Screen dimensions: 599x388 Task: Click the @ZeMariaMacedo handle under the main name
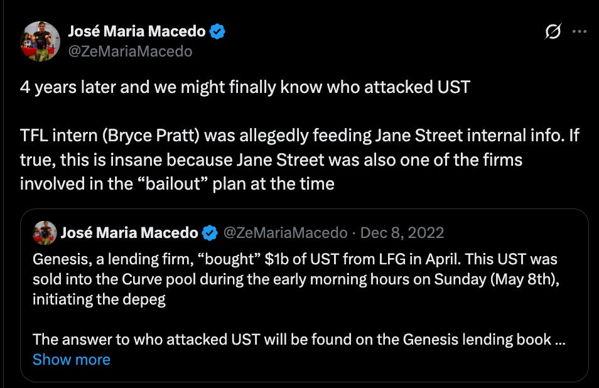coord(130,51)
